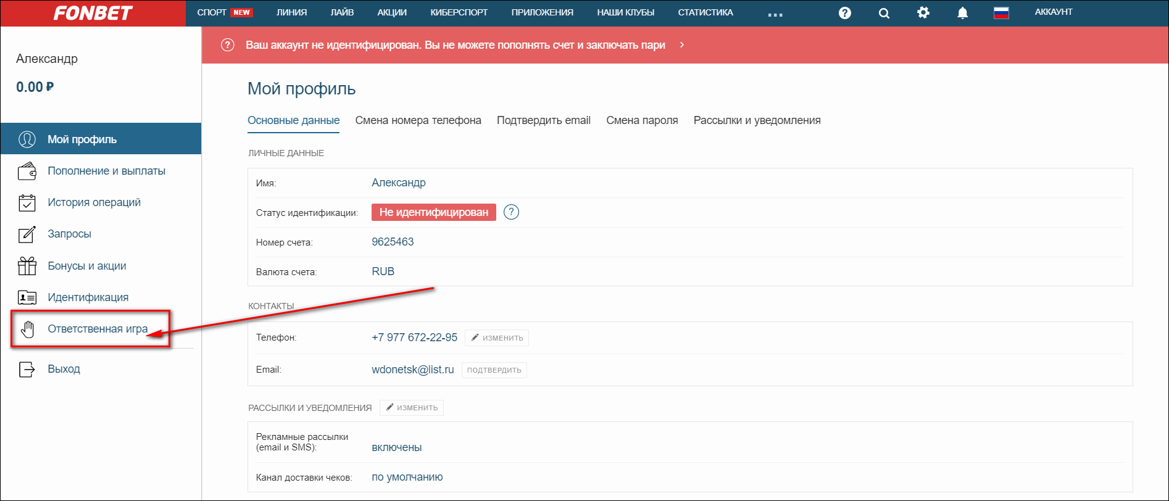Screen dimensions: 1169x501
Task: Click the gift icon for Бонусы и акции
Action: [27, 266]
